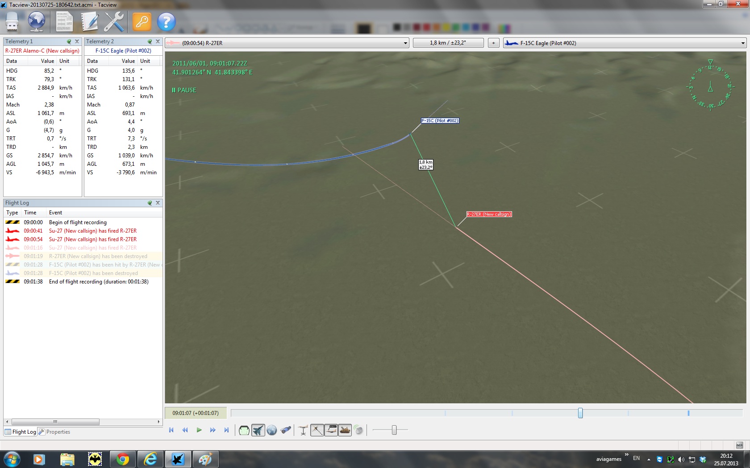Viewport: 750px width, 468px height.
Task: Click the R-27ER Alamo-C telemetry title
Action: click(42, 51)
